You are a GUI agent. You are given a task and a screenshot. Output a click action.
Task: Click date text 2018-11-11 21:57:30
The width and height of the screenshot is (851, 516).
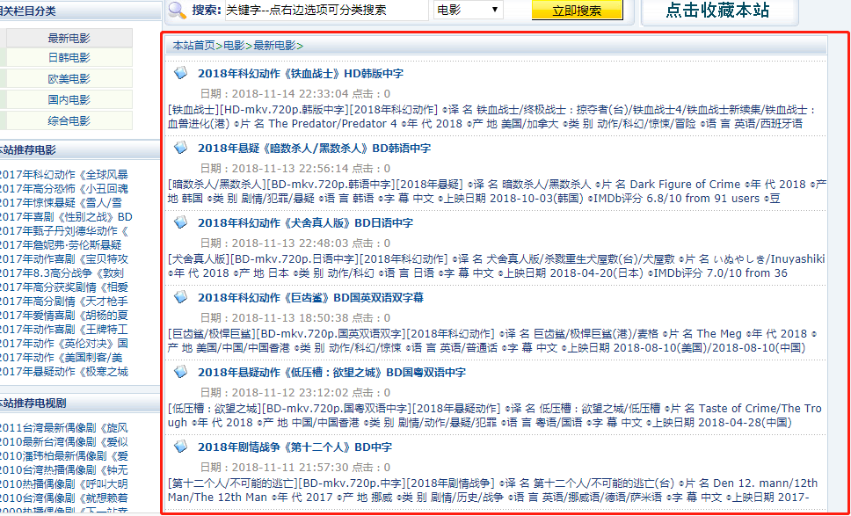pyautogui.click(x=290, y=469)
